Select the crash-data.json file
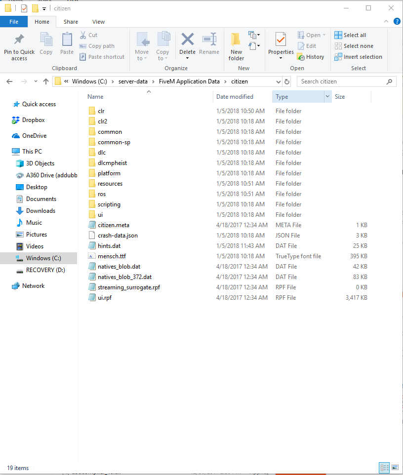This screenshot has width=403, height=475. (x=118, y=236)
